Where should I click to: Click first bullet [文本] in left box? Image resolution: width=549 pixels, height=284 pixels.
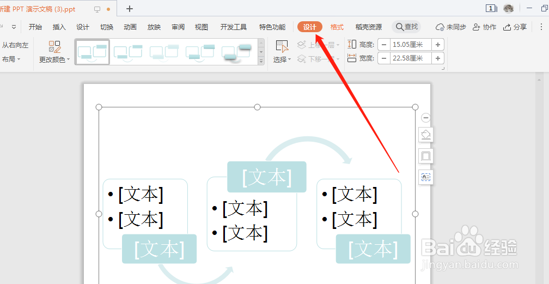[141, 194]
